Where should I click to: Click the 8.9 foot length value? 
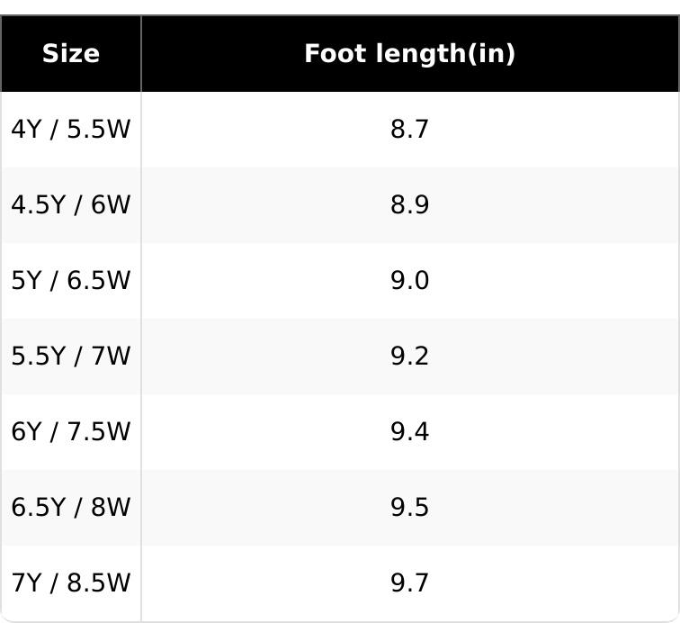click(409, 205)
